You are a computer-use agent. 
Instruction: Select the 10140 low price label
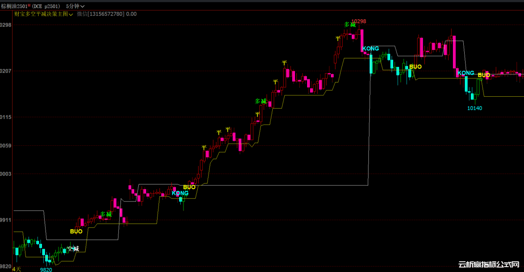(x=474, y=108)
